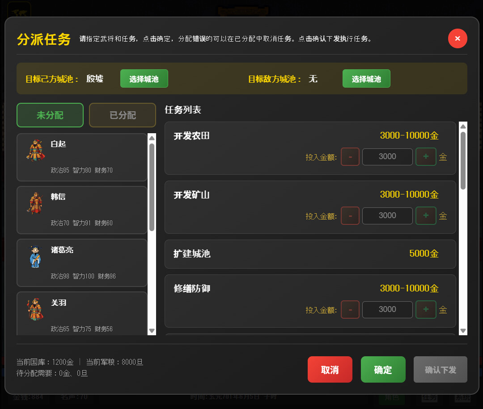Click 选择城池 button for 目标敌方城池
This screenshot has height=409, width=483.
pyautogui.click(x=366, y=79)
